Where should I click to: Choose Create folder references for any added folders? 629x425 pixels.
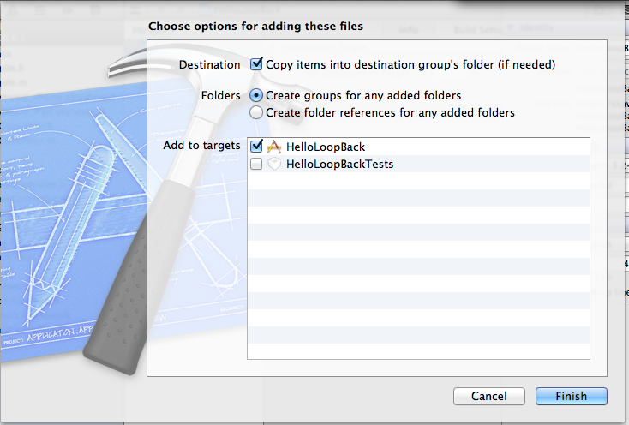(255, 112)
